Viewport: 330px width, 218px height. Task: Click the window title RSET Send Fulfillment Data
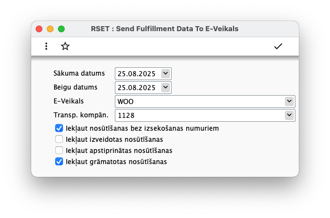[164, 29]
